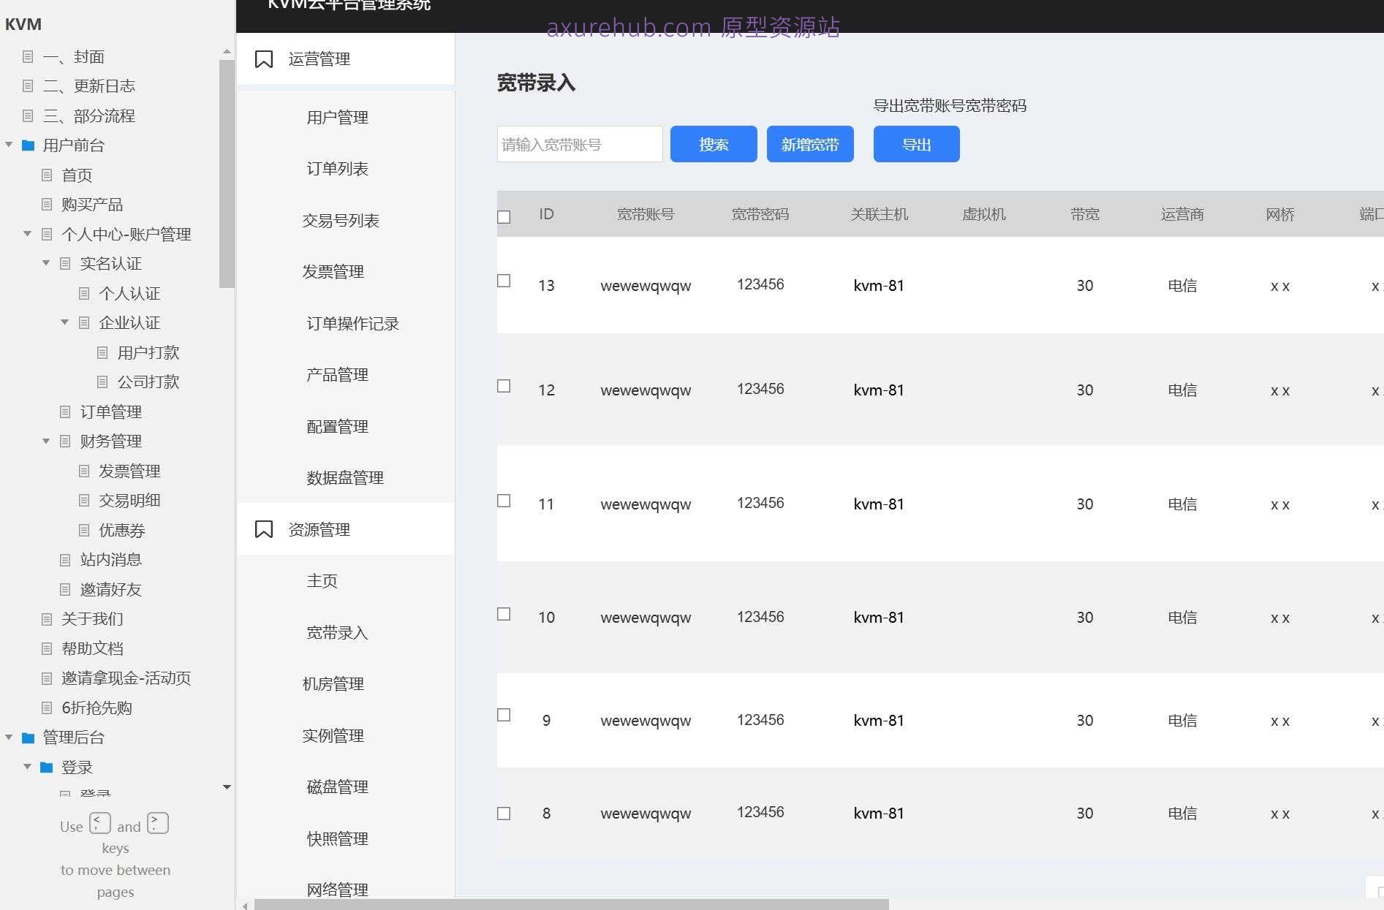Viewport: 1384px width, 910px height.
Task: Select 机房管理 in the navigation menu
Action: 333,684
